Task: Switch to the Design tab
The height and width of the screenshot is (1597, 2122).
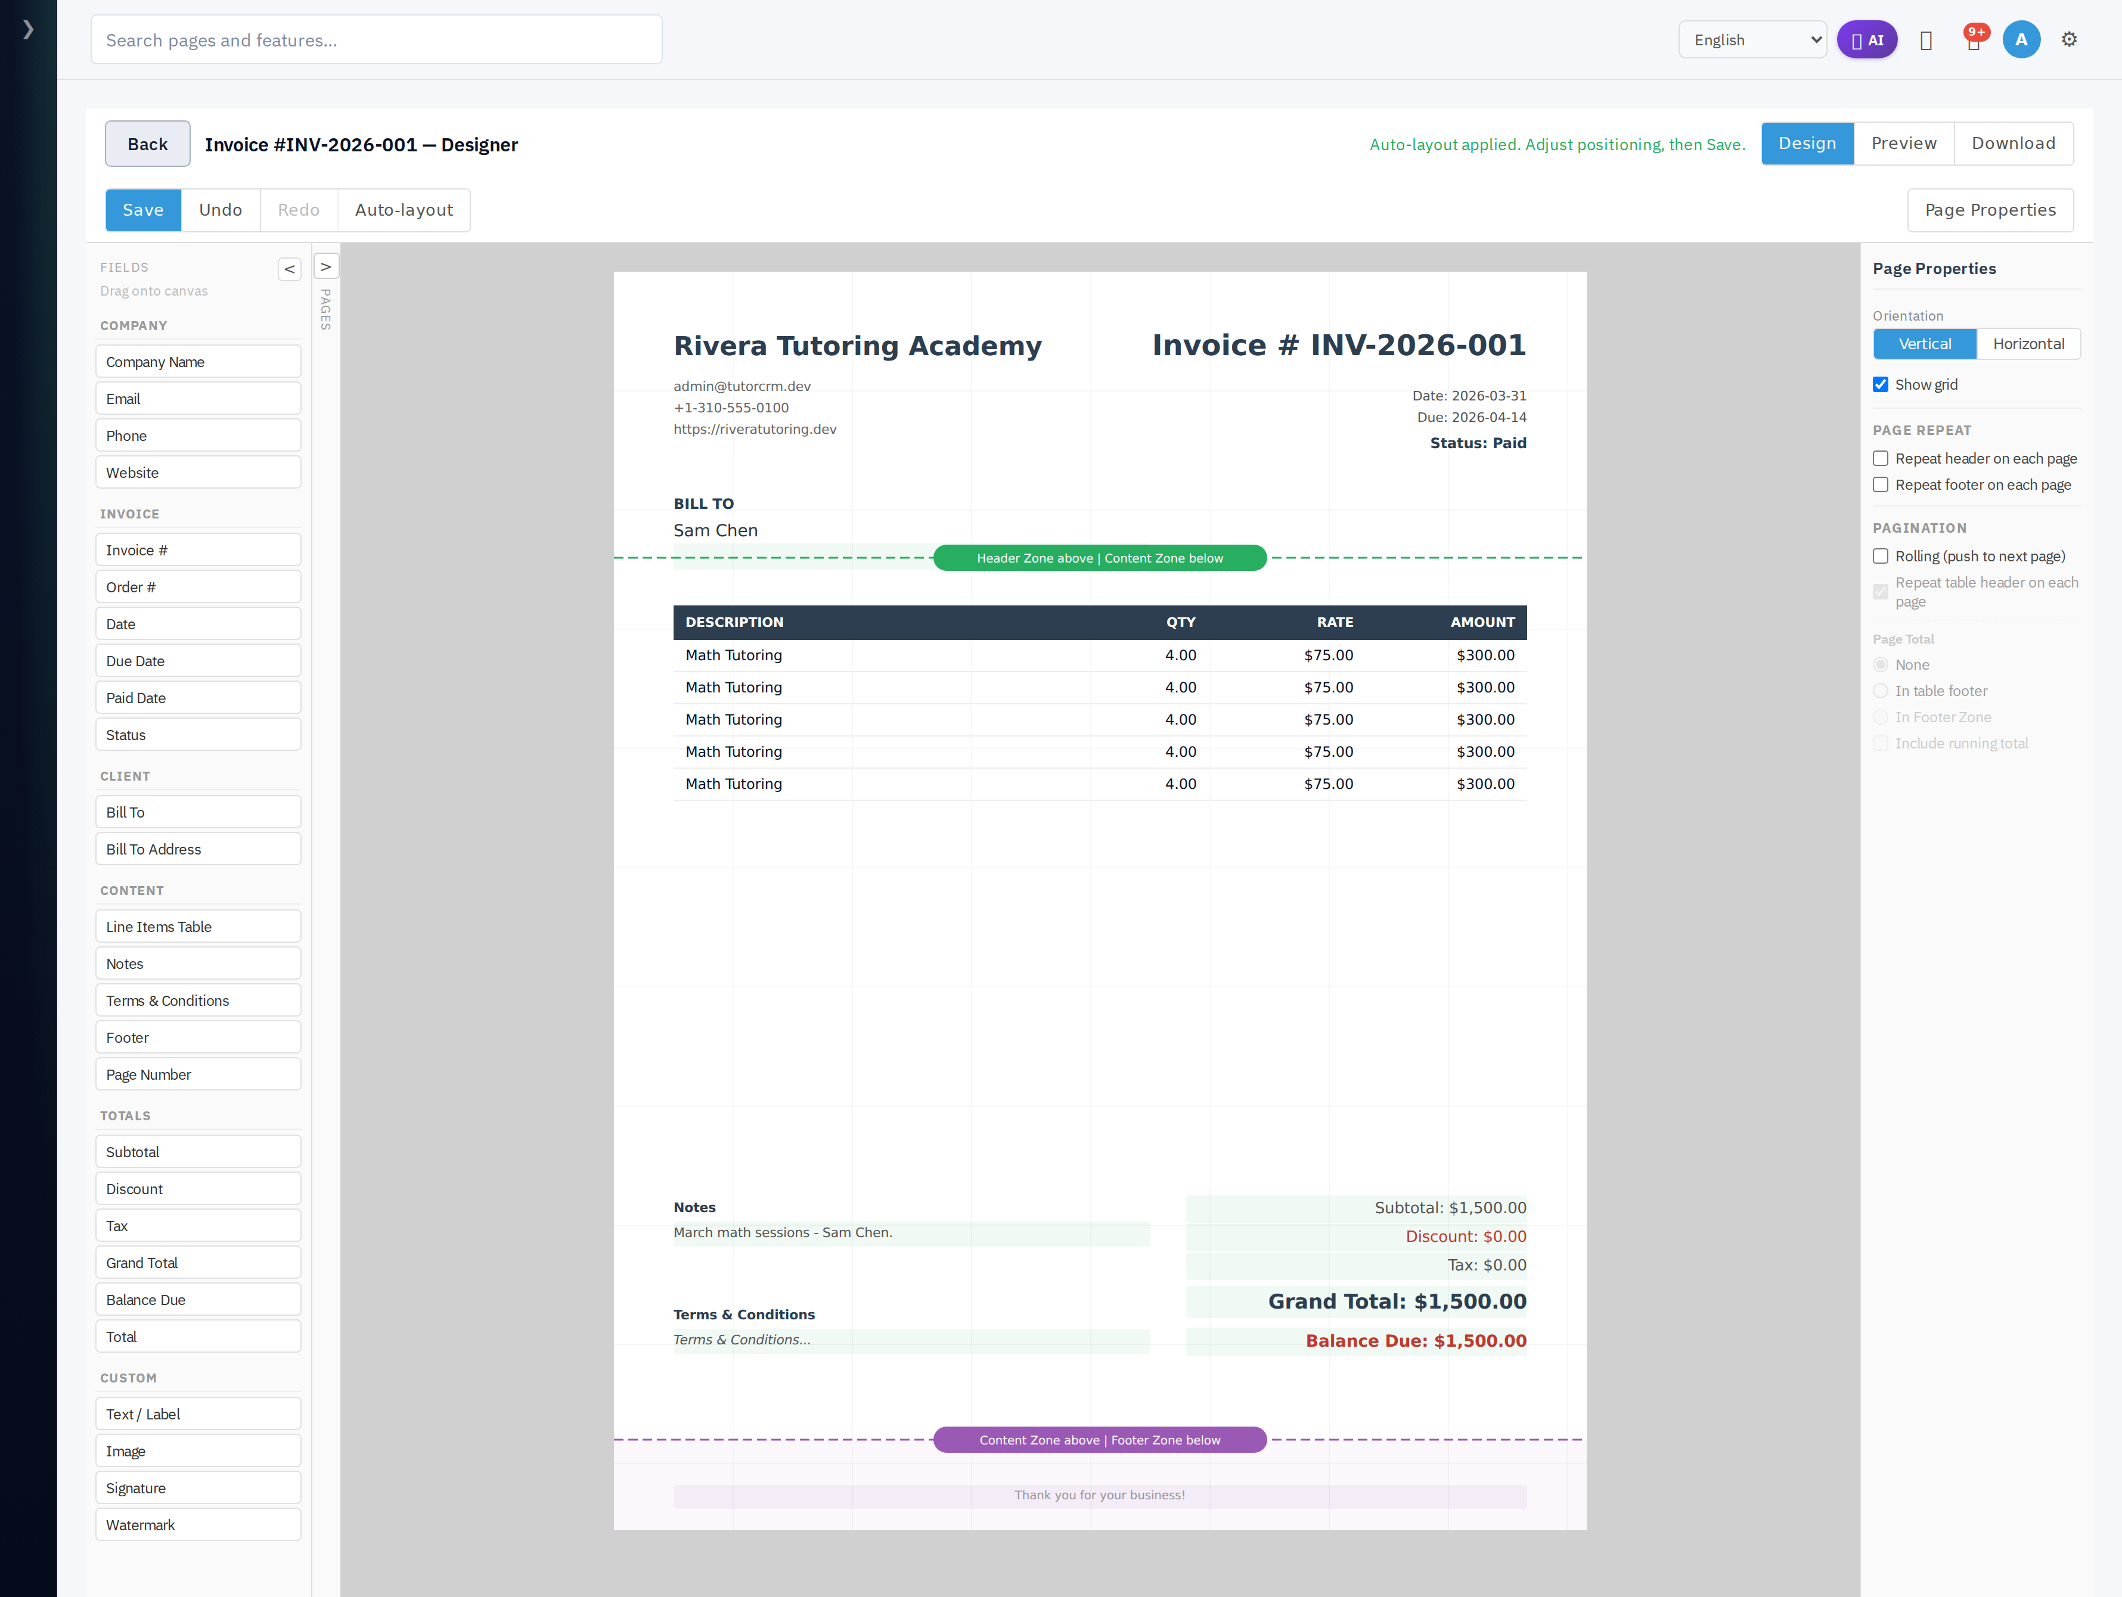Action: 1807,143
